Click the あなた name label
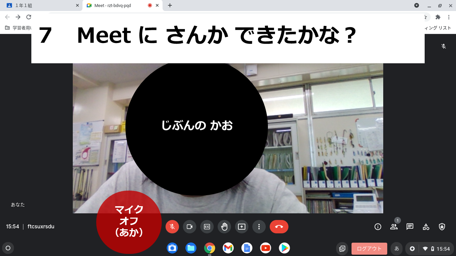The image size is (456, 256). pos(18,205)
